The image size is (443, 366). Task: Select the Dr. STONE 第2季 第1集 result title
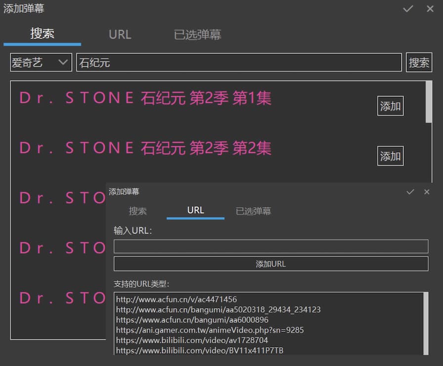click(x=144, y=97)
